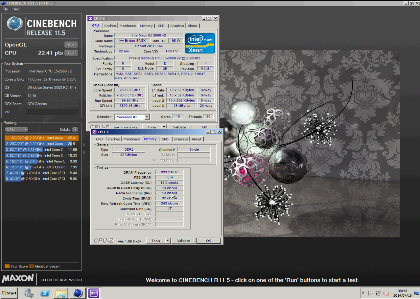The image size is (420, 299).
Task: Click OK in back CPU-Z window
Action: (204, 127)
